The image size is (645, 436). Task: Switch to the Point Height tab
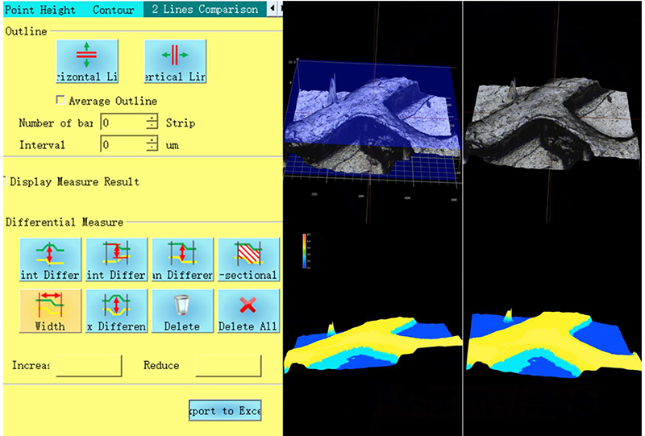point(40,10)
